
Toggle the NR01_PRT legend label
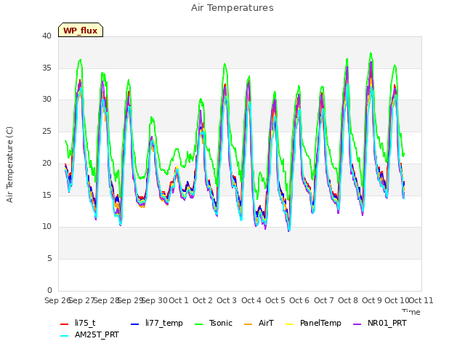coord(387,323)
